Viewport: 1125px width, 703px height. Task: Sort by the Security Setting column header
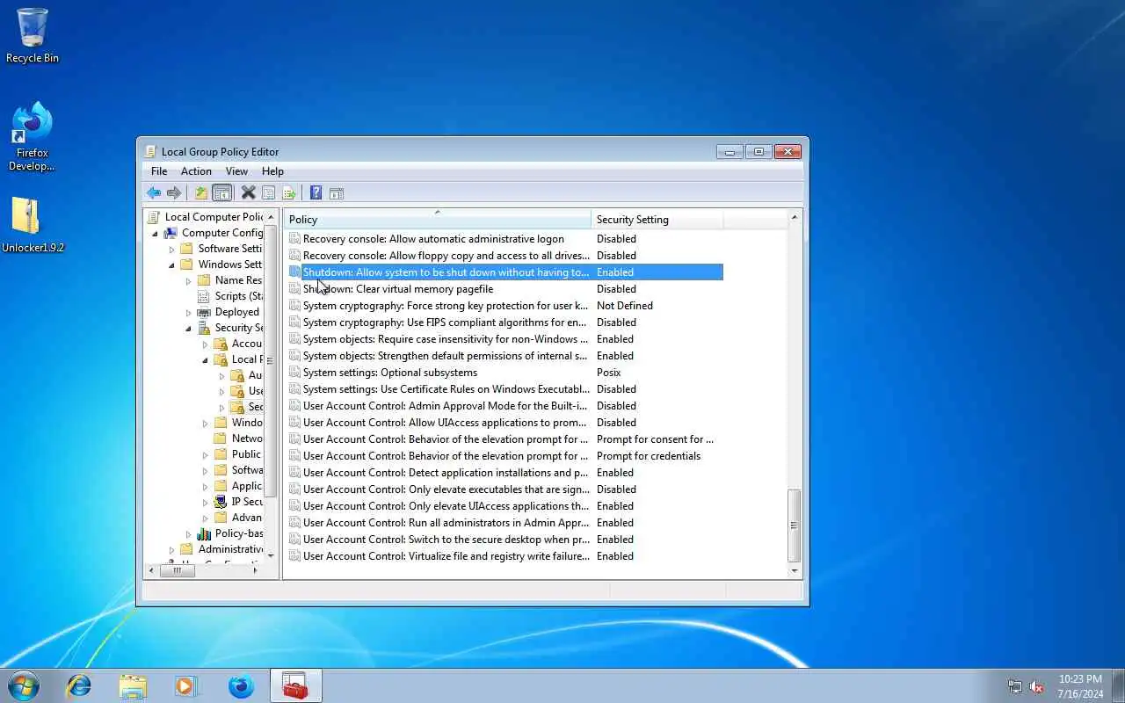[657, 220]
